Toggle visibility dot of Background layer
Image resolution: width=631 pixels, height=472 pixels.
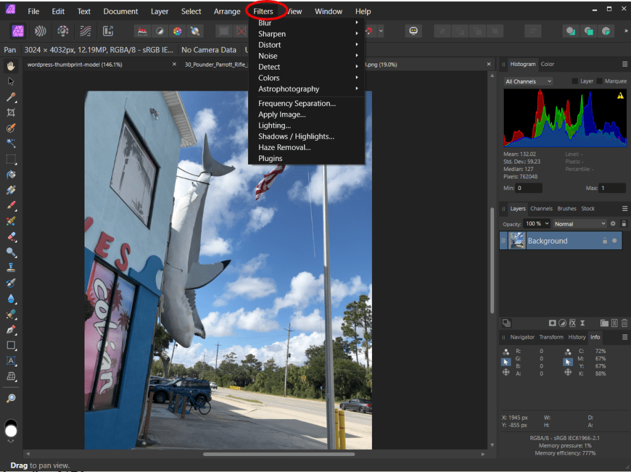[614, 241]
